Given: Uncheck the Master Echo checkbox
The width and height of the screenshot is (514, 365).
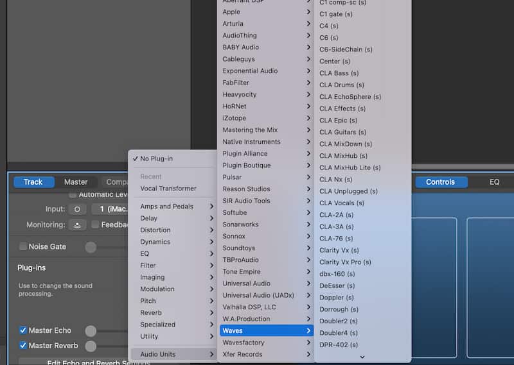Looking at the screenshot, I should point(23,330).
